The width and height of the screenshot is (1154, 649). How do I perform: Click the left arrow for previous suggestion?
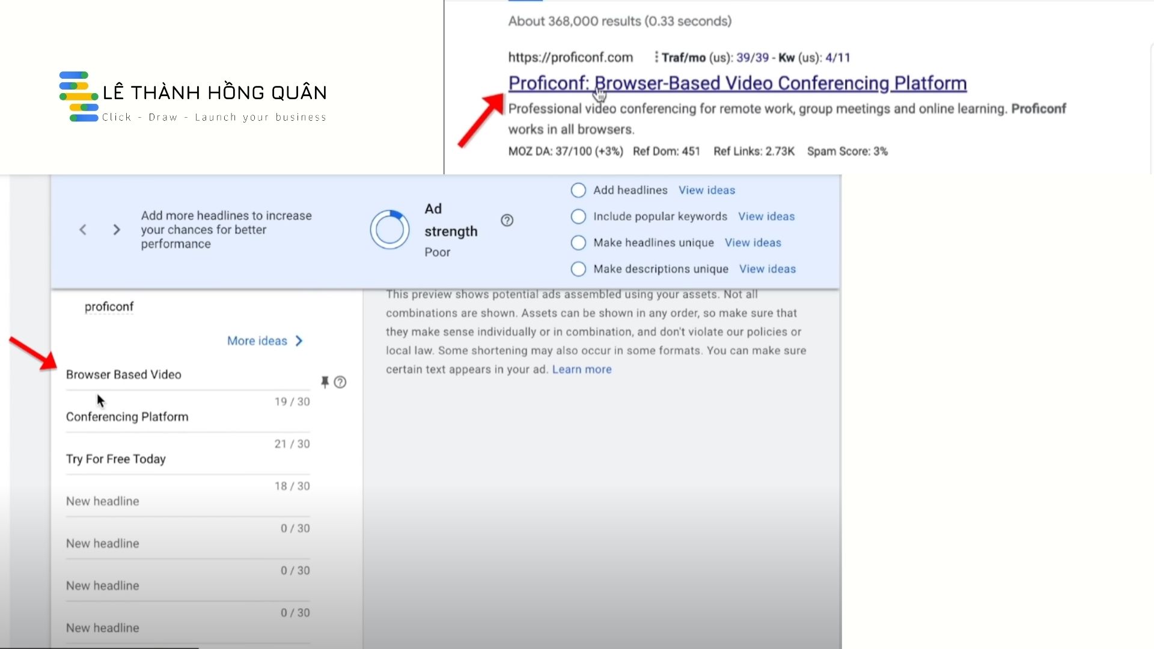click(83, 230)
